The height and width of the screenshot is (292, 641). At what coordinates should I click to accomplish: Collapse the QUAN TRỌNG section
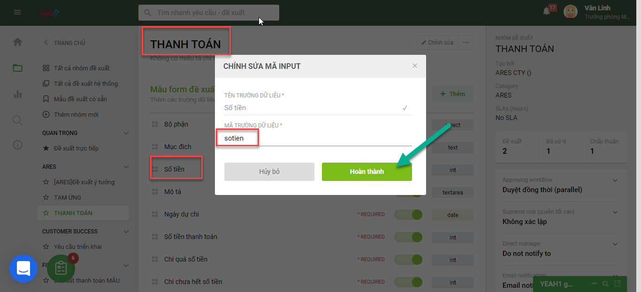click(x=126, y=133)
